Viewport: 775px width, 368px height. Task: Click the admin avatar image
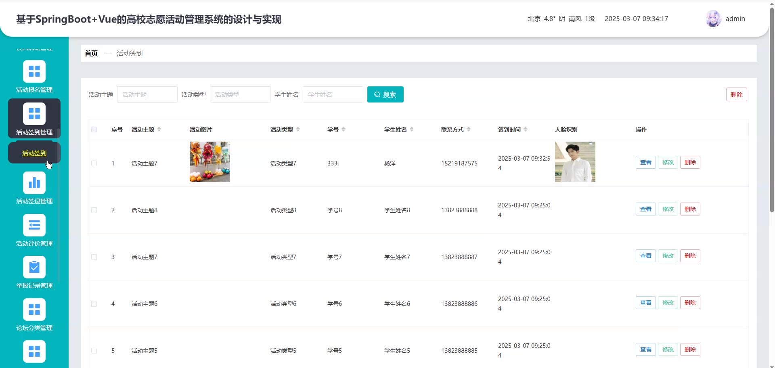713,19
